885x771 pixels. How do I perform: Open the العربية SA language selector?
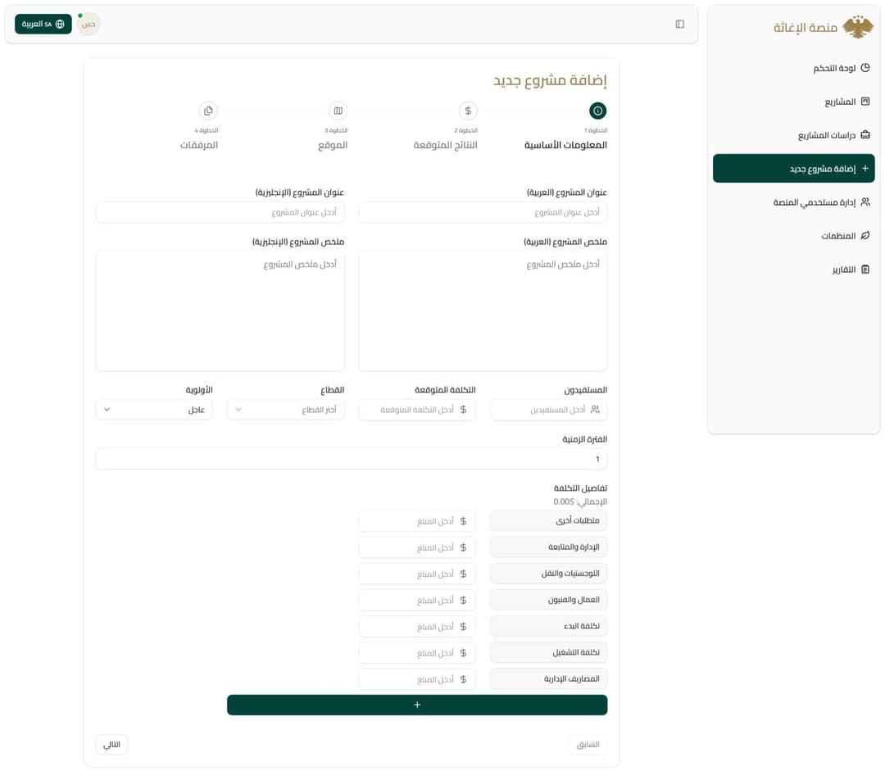click(x=43, y=24)
